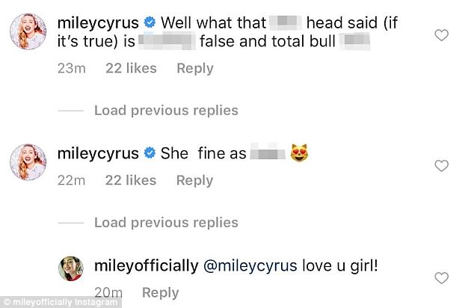The height and width of the screenshot is (308, 474).
Task: Expand "Load previous replies" under the 22m comment
Action: (165, 222)
